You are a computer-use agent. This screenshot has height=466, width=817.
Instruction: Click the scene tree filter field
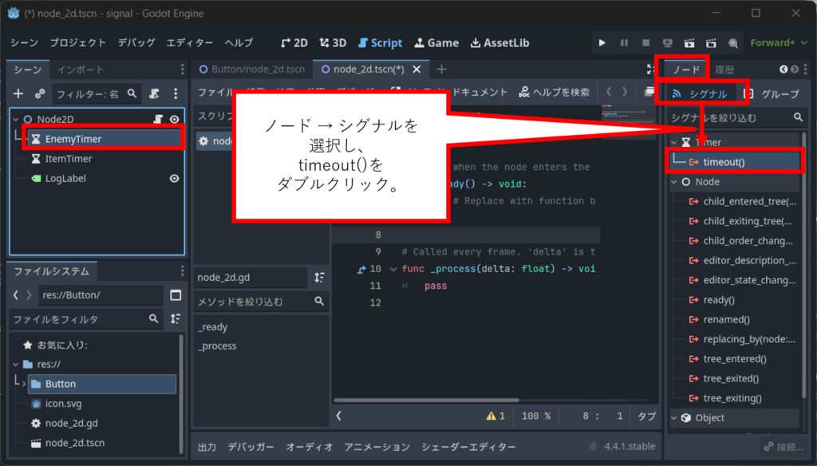[x=97, y=94]
